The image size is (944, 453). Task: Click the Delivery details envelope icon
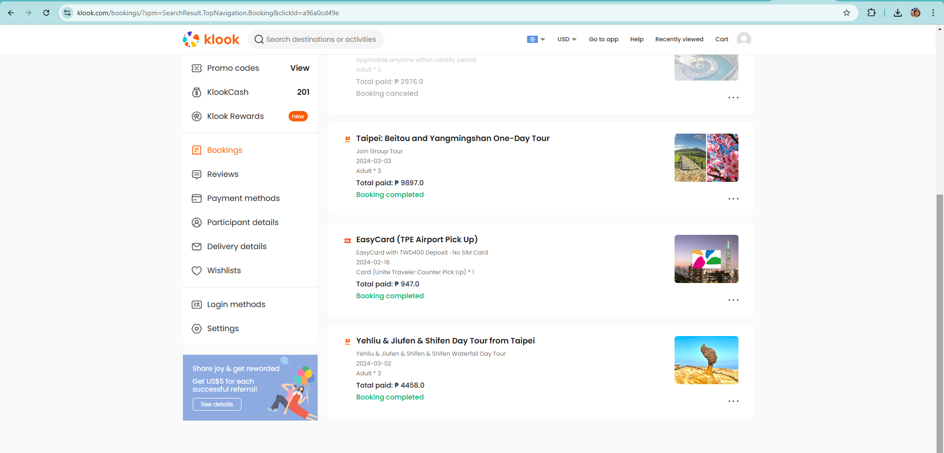point(197,247)
